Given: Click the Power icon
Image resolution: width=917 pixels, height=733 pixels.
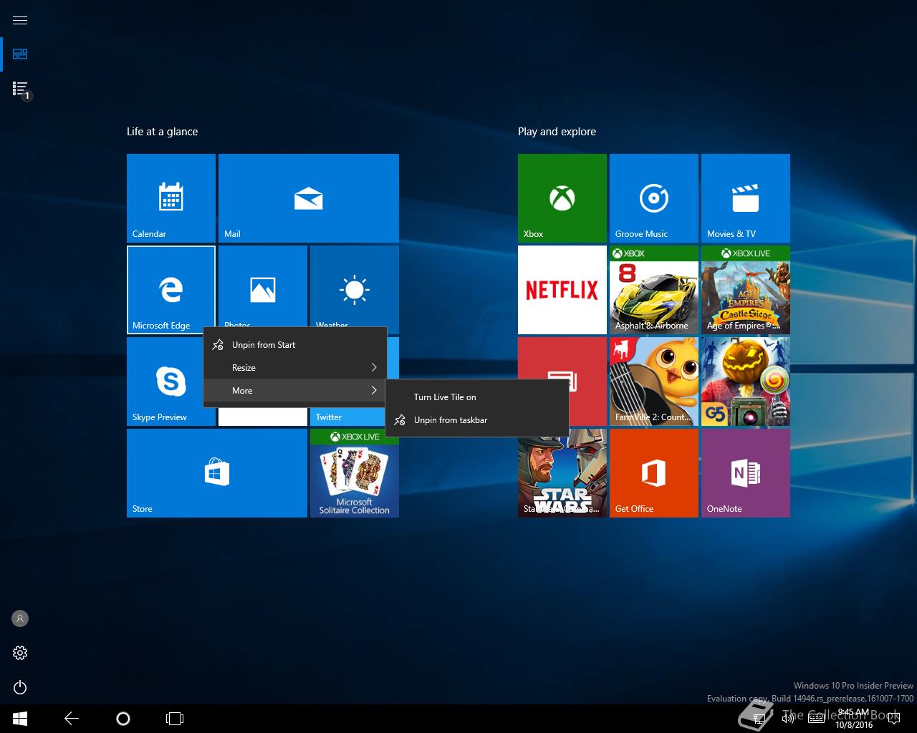Looking at the screenshot, I should coord(20,687).
